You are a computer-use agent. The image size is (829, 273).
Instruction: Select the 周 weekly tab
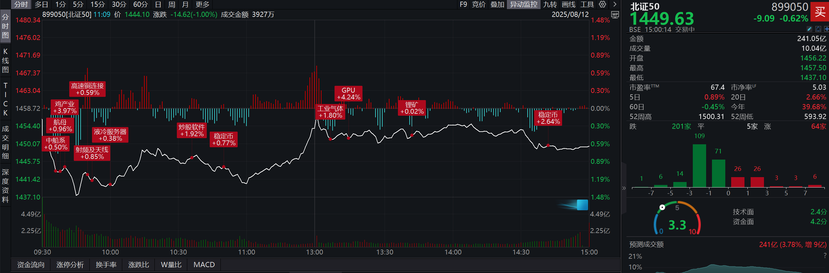click(x=172, y=4)
